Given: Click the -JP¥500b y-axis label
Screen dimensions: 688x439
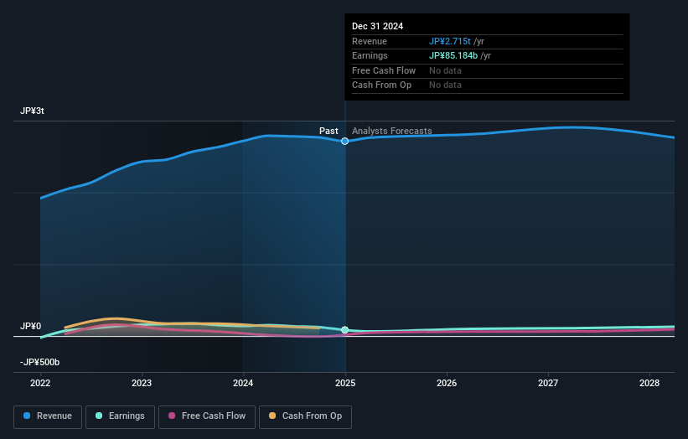Looking at the screenshot, I should point(39,362).
